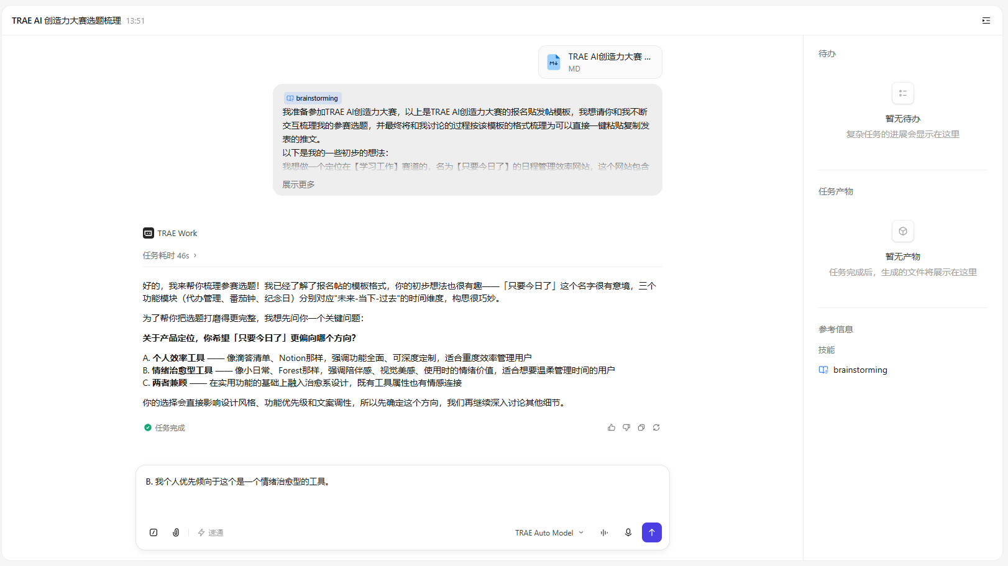
Task: Click the green 任务完成 check icon
Action: [x=148, y=427]
